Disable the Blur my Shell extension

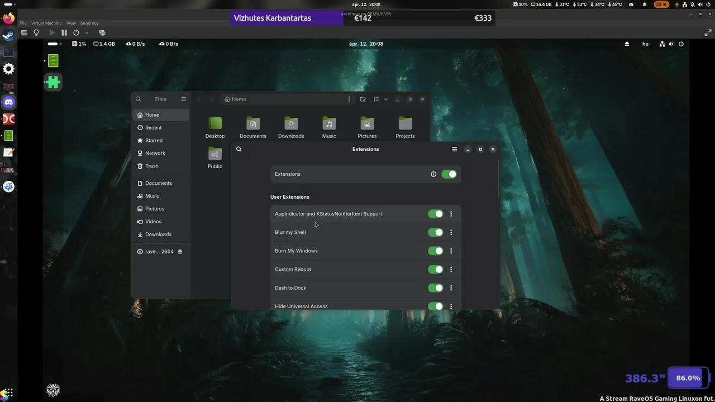click(x=436, y=232)
